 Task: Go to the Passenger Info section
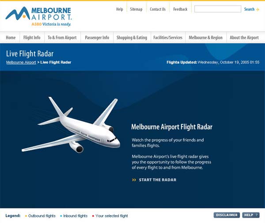(x=97, y=37)
